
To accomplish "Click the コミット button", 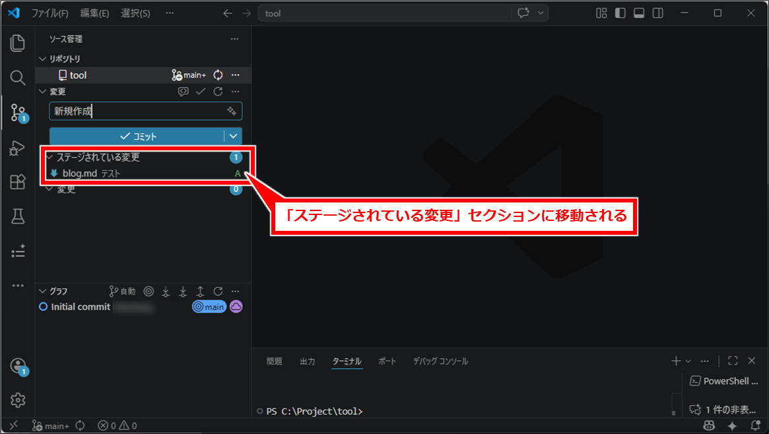I will pyautogui.click(x=137, y=137).
